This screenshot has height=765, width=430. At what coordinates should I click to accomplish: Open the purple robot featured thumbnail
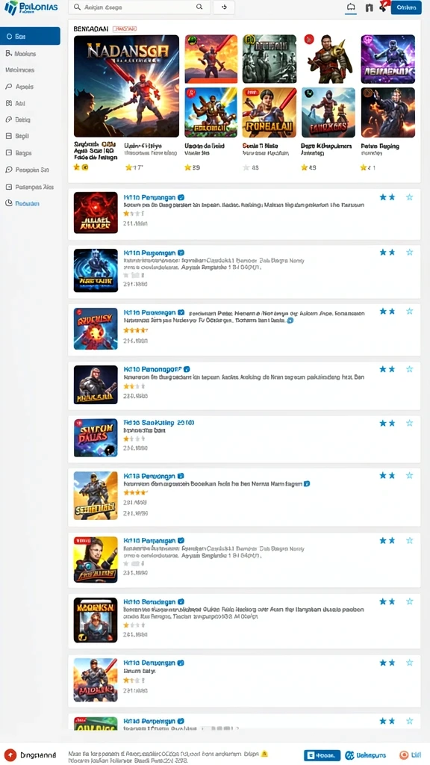click(388, 58)
